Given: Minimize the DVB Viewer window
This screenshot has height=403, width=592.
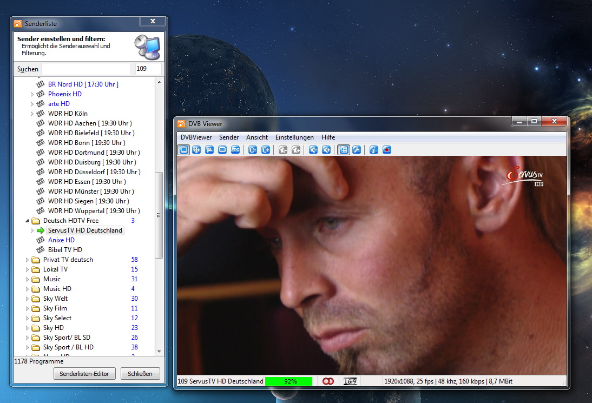Looking at the screenshot, I should [519, 122].
